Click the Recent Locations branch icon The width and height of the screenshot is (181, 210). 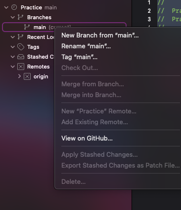[x=20, y=37]
